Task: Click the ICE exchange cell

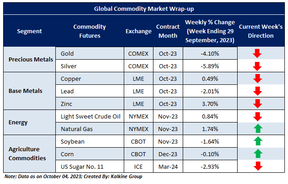Action: click(x=138, y=166)
